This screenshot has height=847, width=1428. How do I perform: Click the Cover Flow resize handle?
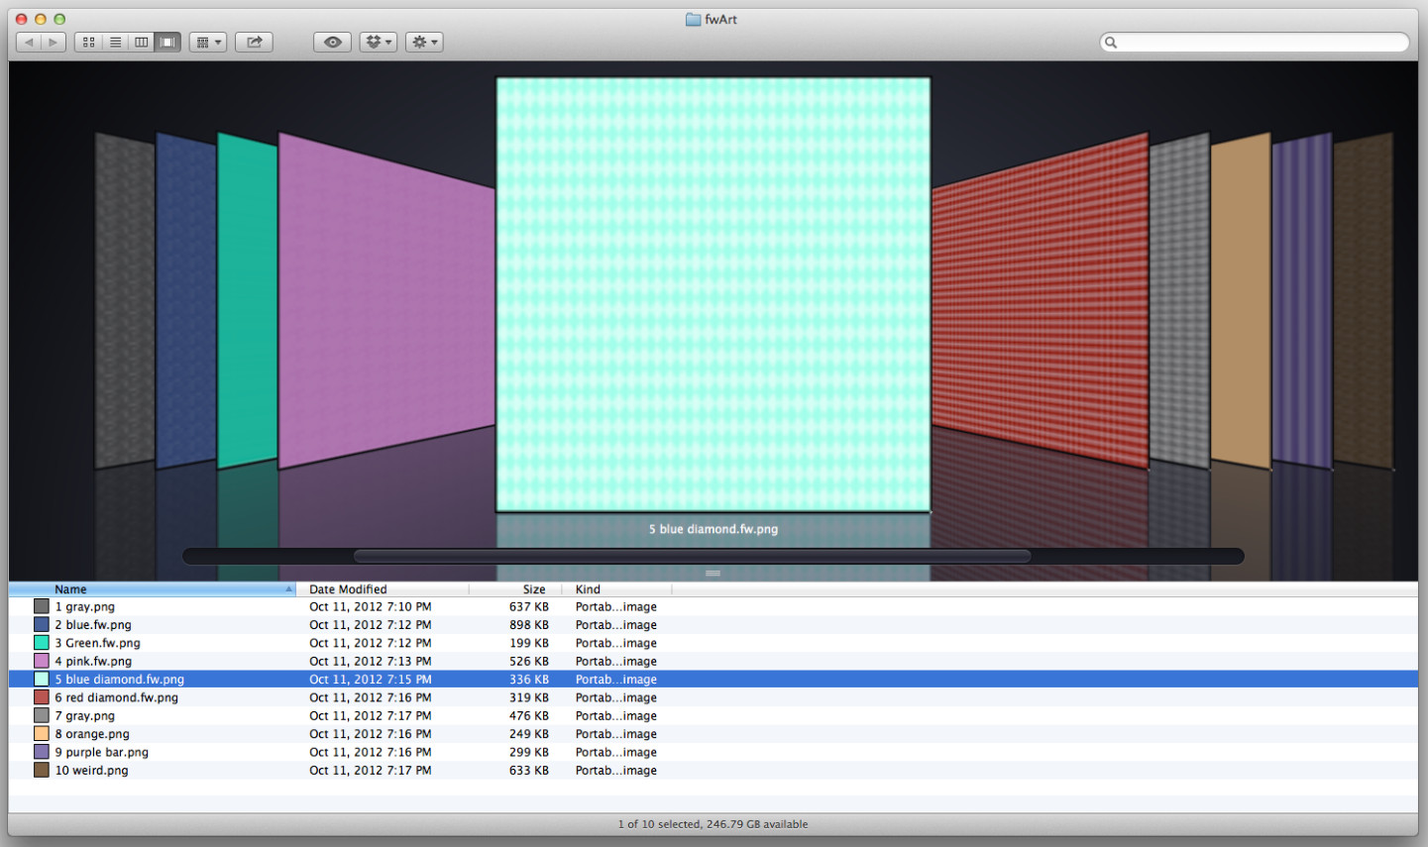[x=713, y=574]
